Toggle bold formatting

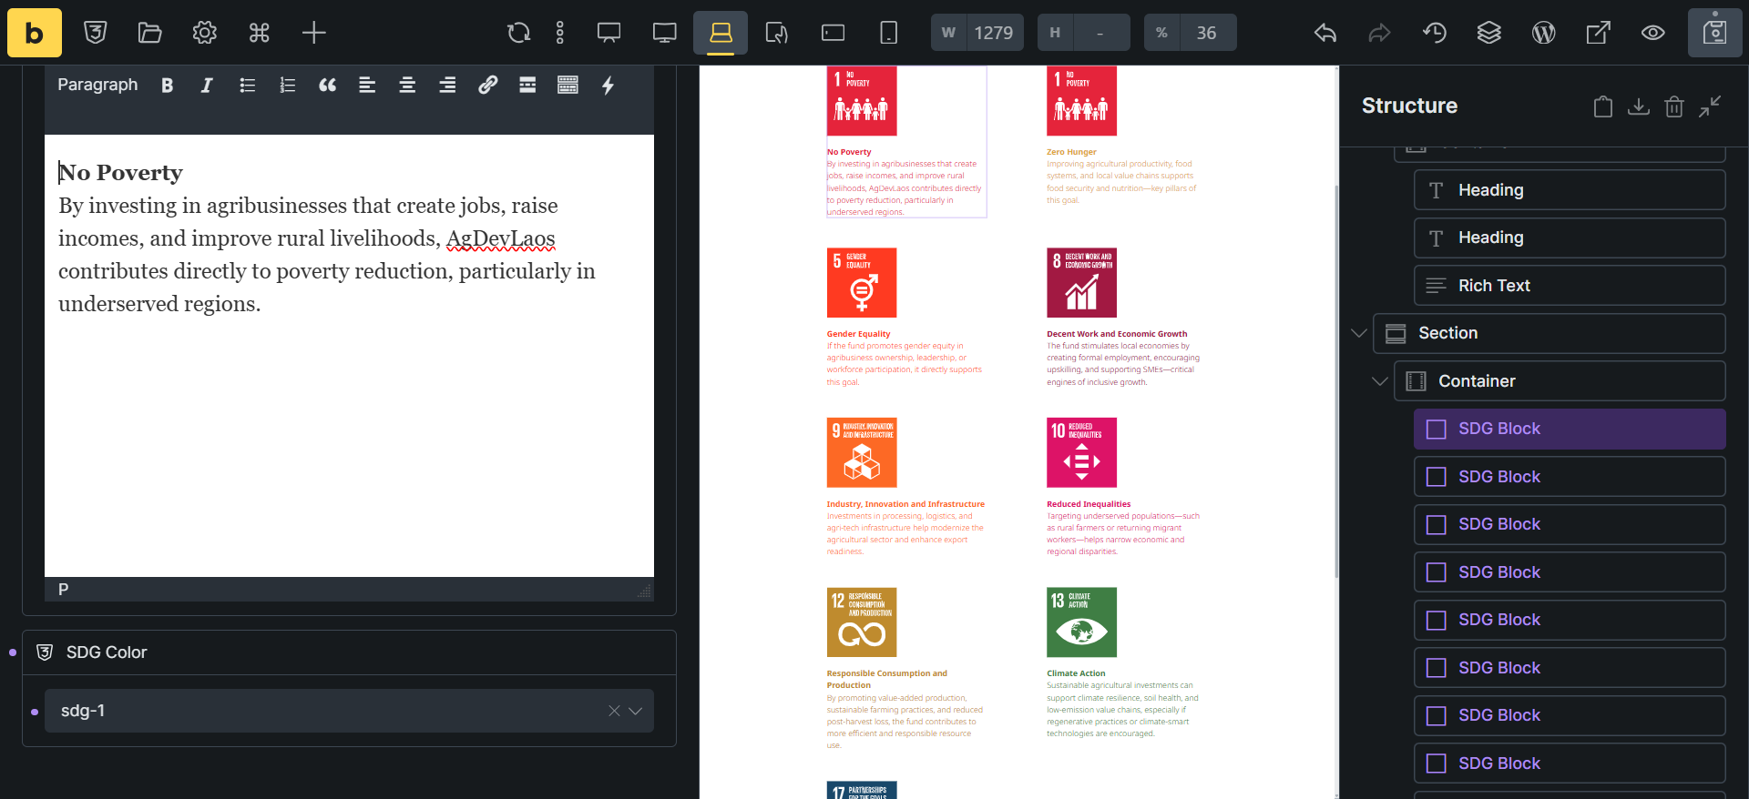click(168, 86)
